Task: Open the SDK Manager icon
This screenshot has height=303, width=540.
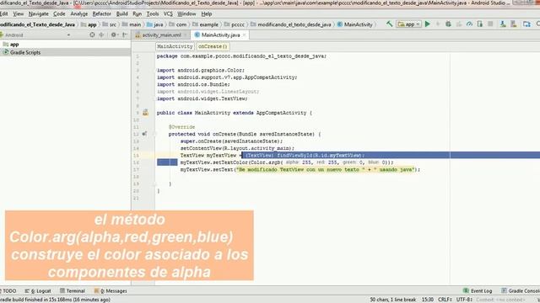Action: (514, 24)
